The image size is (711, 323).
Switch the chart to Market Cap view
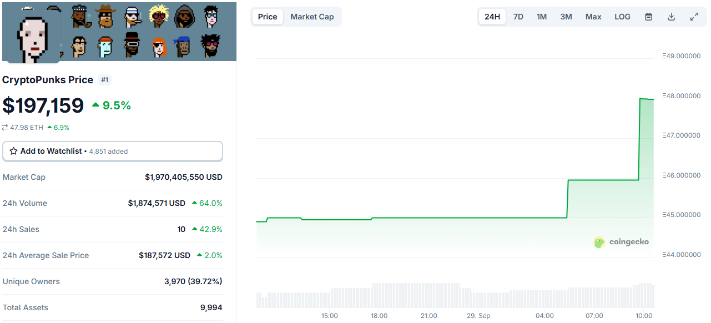point(312,17)
